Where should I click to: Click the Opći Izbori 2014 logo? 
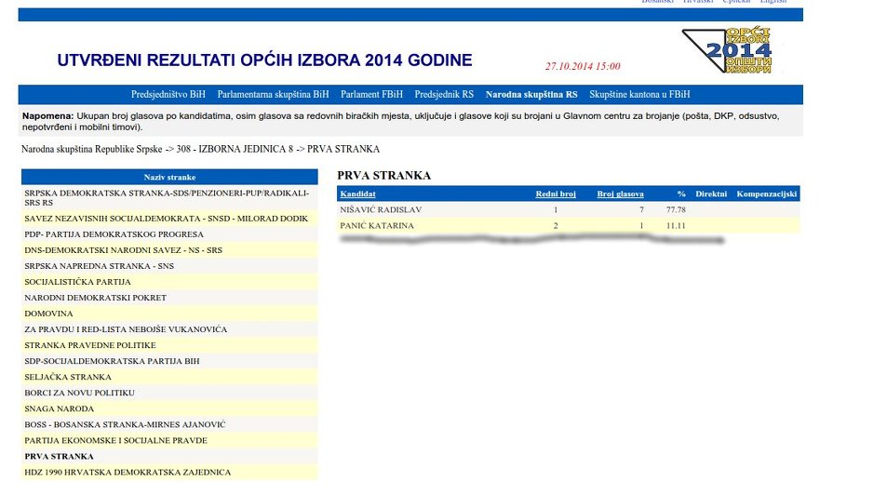(732, 51)
